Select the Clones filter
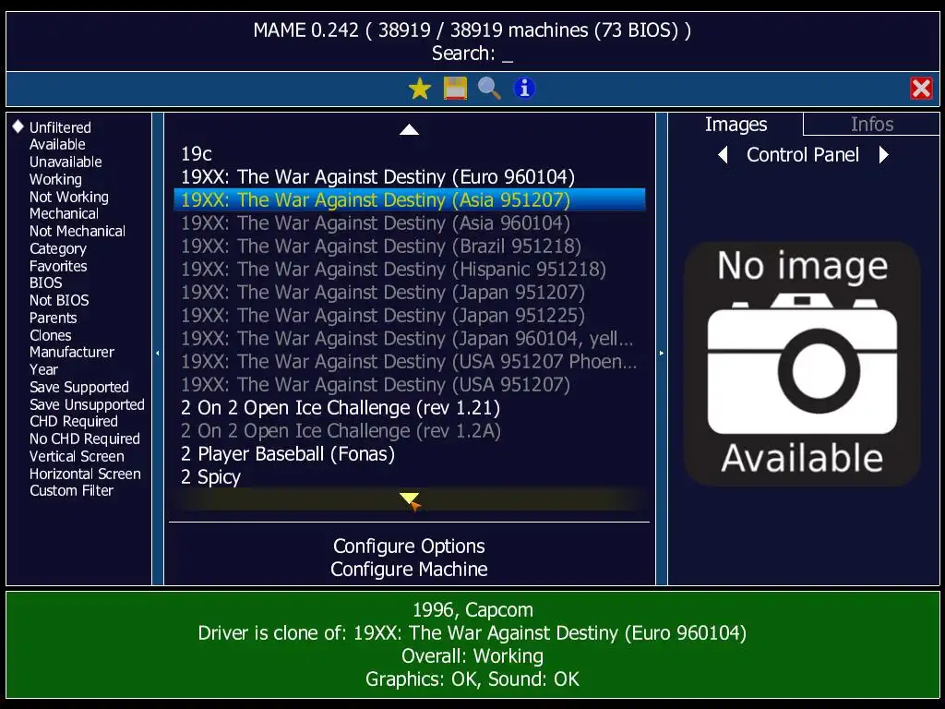Screen dimensions: 945x709 (x=51, y=335)
